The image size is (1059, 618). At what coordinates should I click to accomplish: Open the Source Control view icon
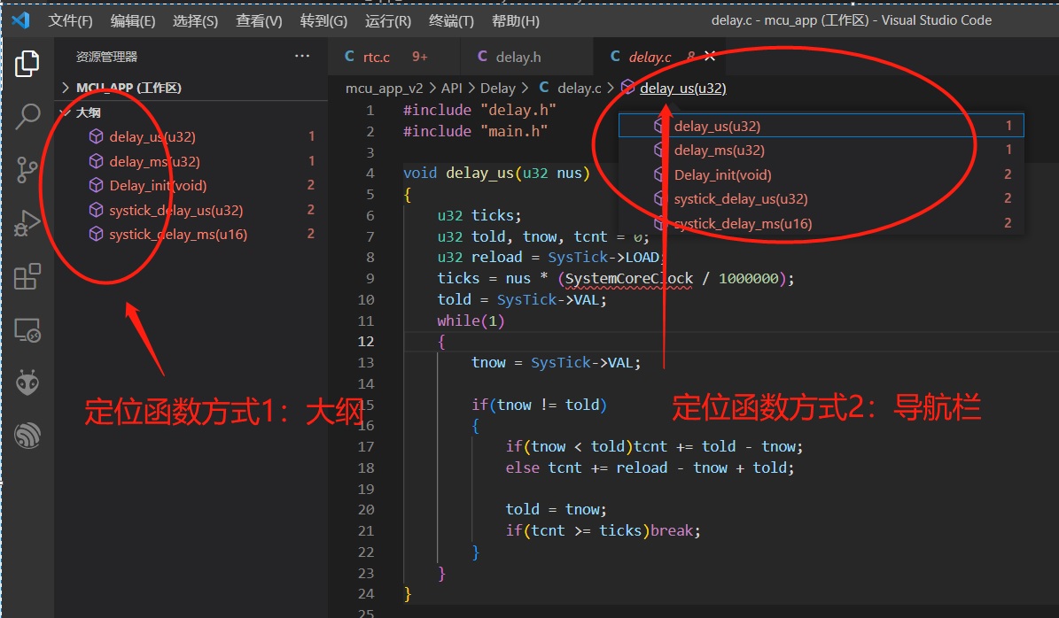[x=27, y=169]
